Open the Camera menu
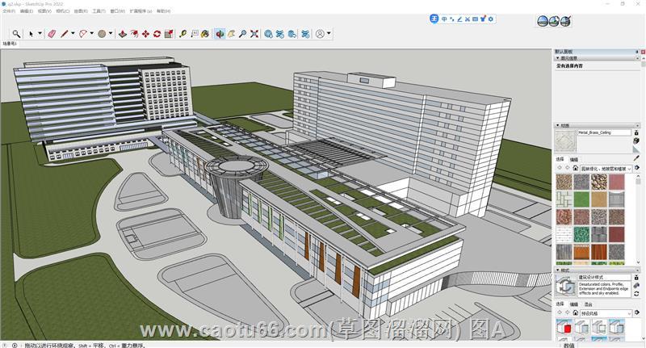 pos(63,11)
